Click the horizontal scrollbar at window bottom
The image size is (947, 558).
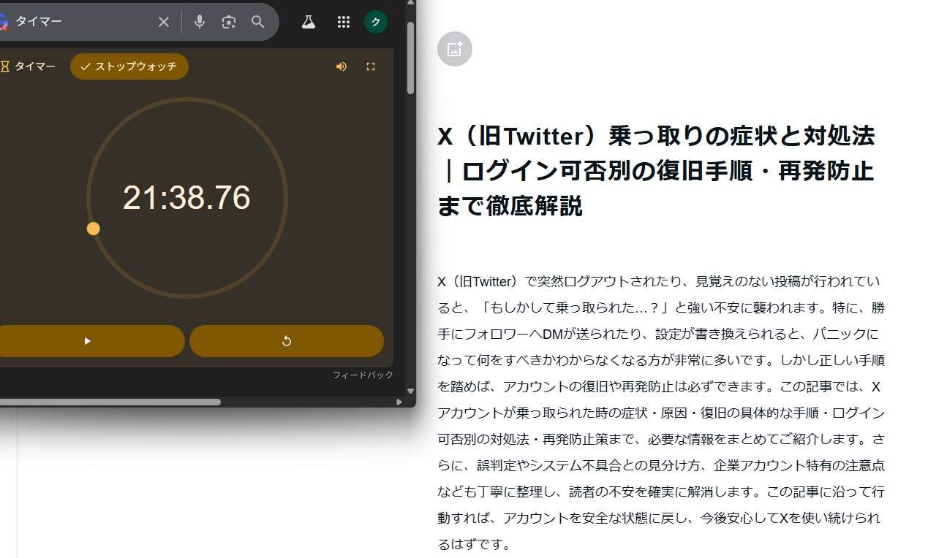click(x=110, y=402)
